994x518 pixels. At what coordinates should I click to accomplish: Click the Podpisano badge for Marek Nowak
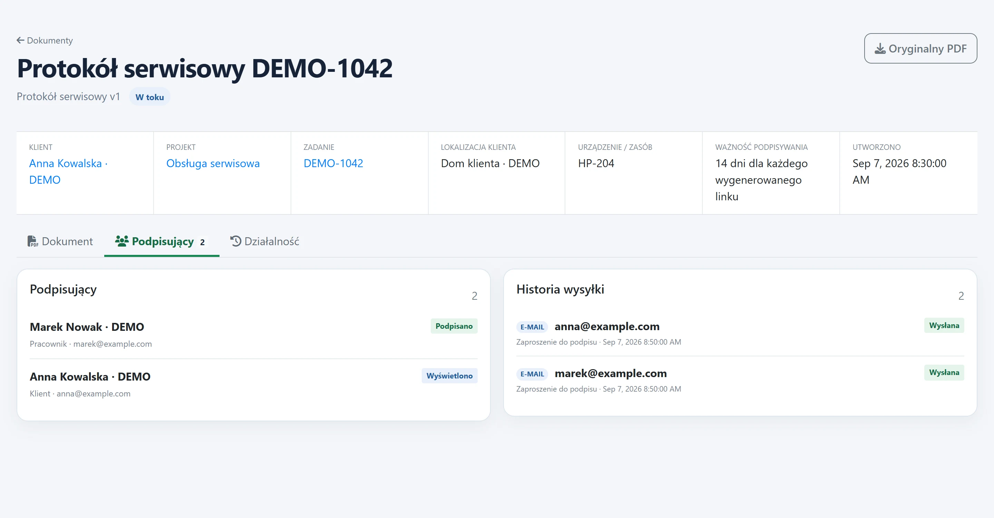pyautogui.click(x=454, y=326)
